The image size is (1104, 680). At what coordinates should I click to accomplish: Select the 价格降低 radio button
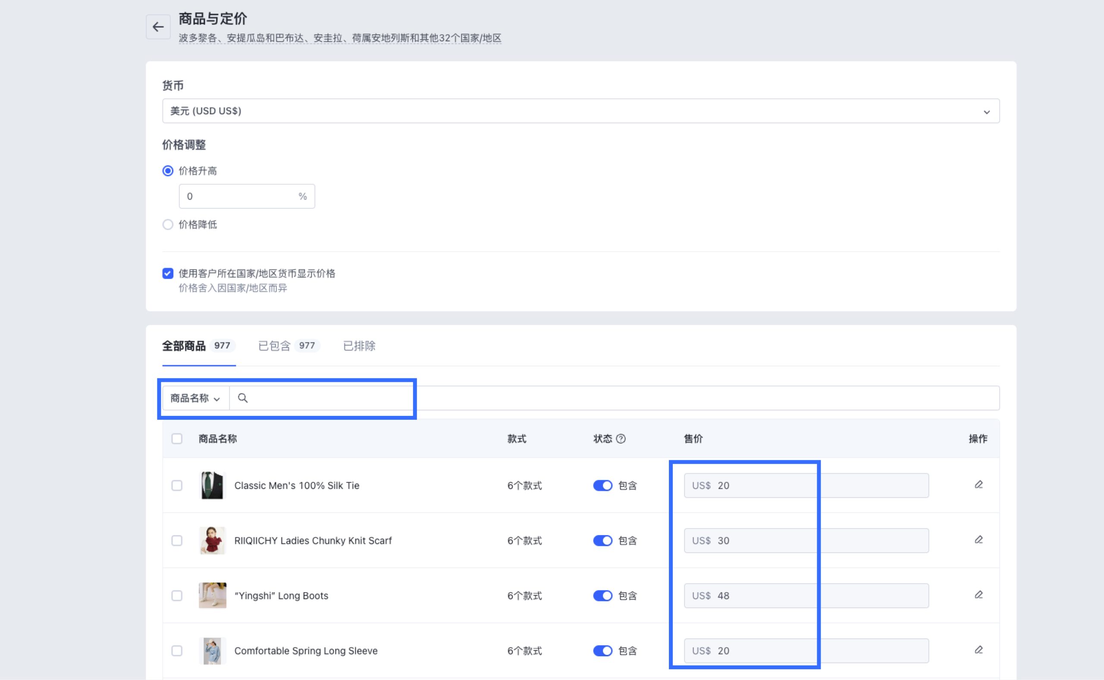click(x=168, y=224)
